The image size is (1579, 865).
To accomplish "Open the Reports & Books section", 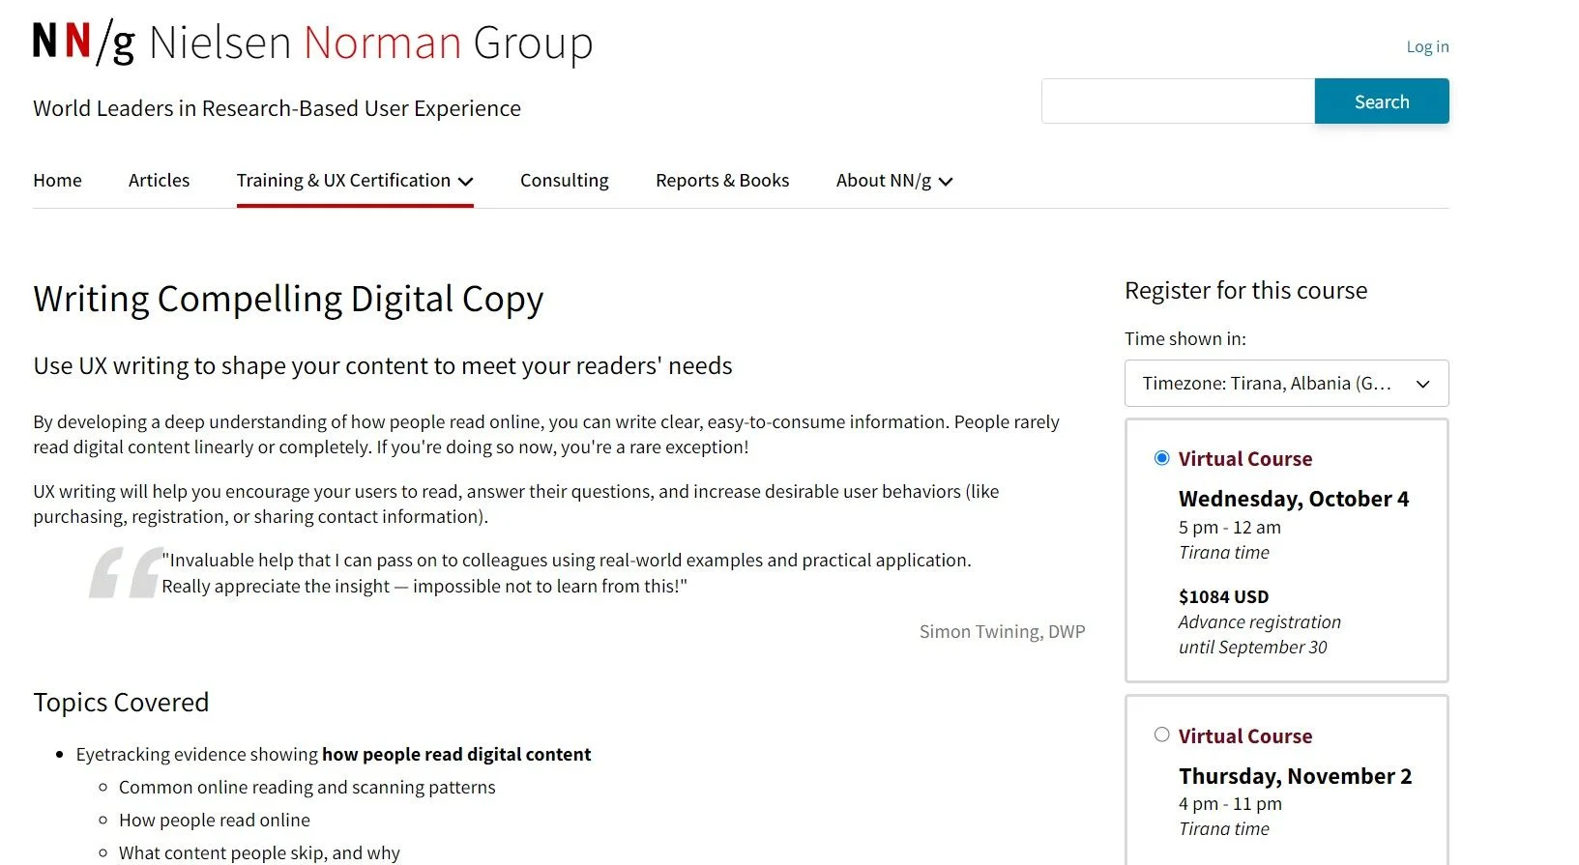I will coord(721,181).
